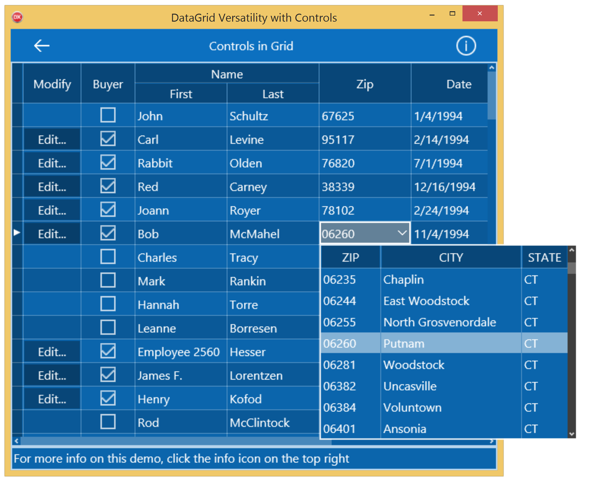Check Buyer checkbox for Rod McClintock
The width and height of the screenshot is (593, 487).
tap(108, 422)
